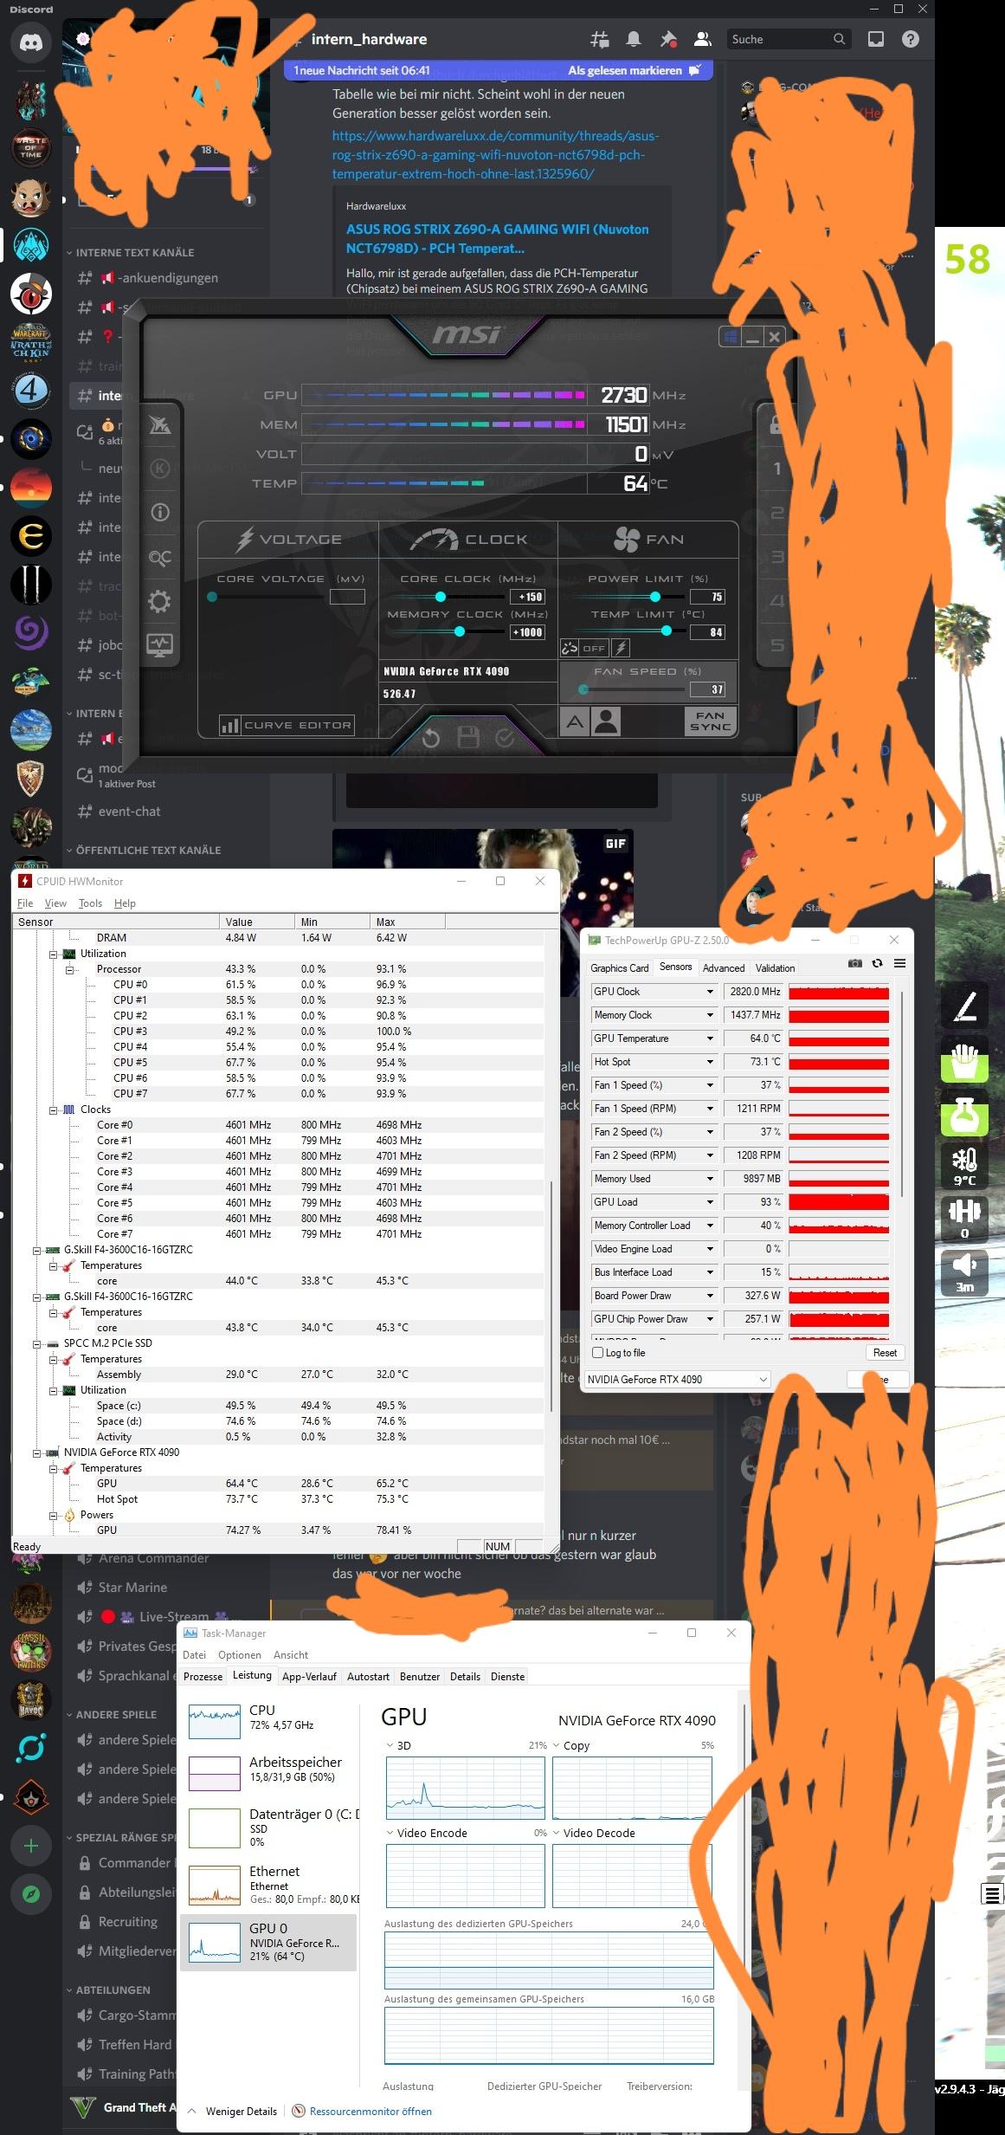Open Discord help question mark icon

[910, 39]
